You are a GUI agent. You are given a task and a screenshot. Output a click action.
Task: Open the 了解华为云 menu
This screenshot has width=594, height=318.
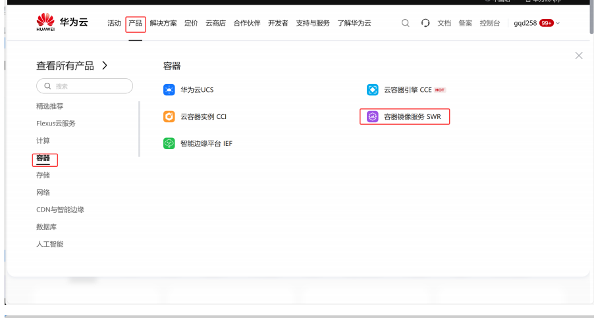tap(354, 23)
